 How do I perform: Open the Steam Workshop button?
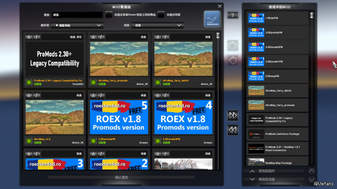click(x=212, y=19)
